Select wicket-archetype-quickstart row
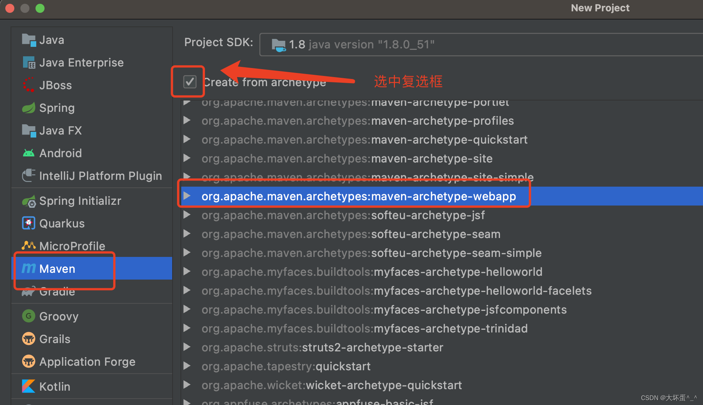 pos(442,385)
